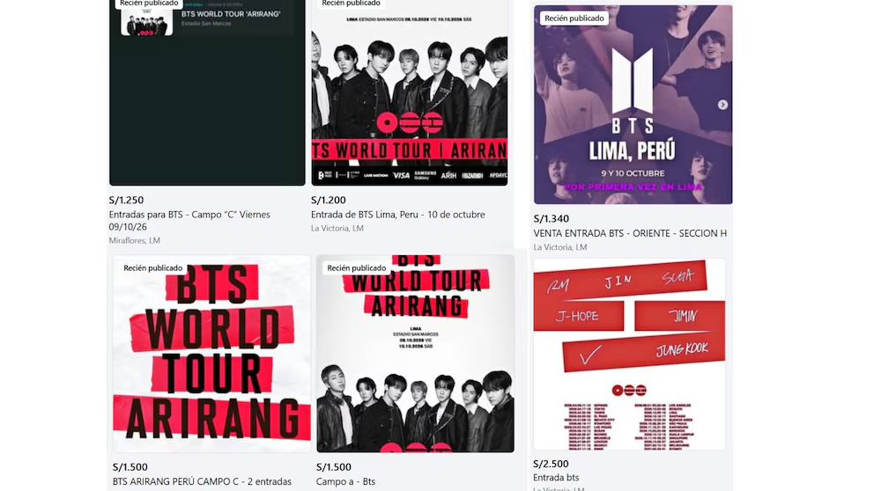Open the S/1.250 Campo C listing image
The width and height of the screenshot is (874, 491).
207,92
